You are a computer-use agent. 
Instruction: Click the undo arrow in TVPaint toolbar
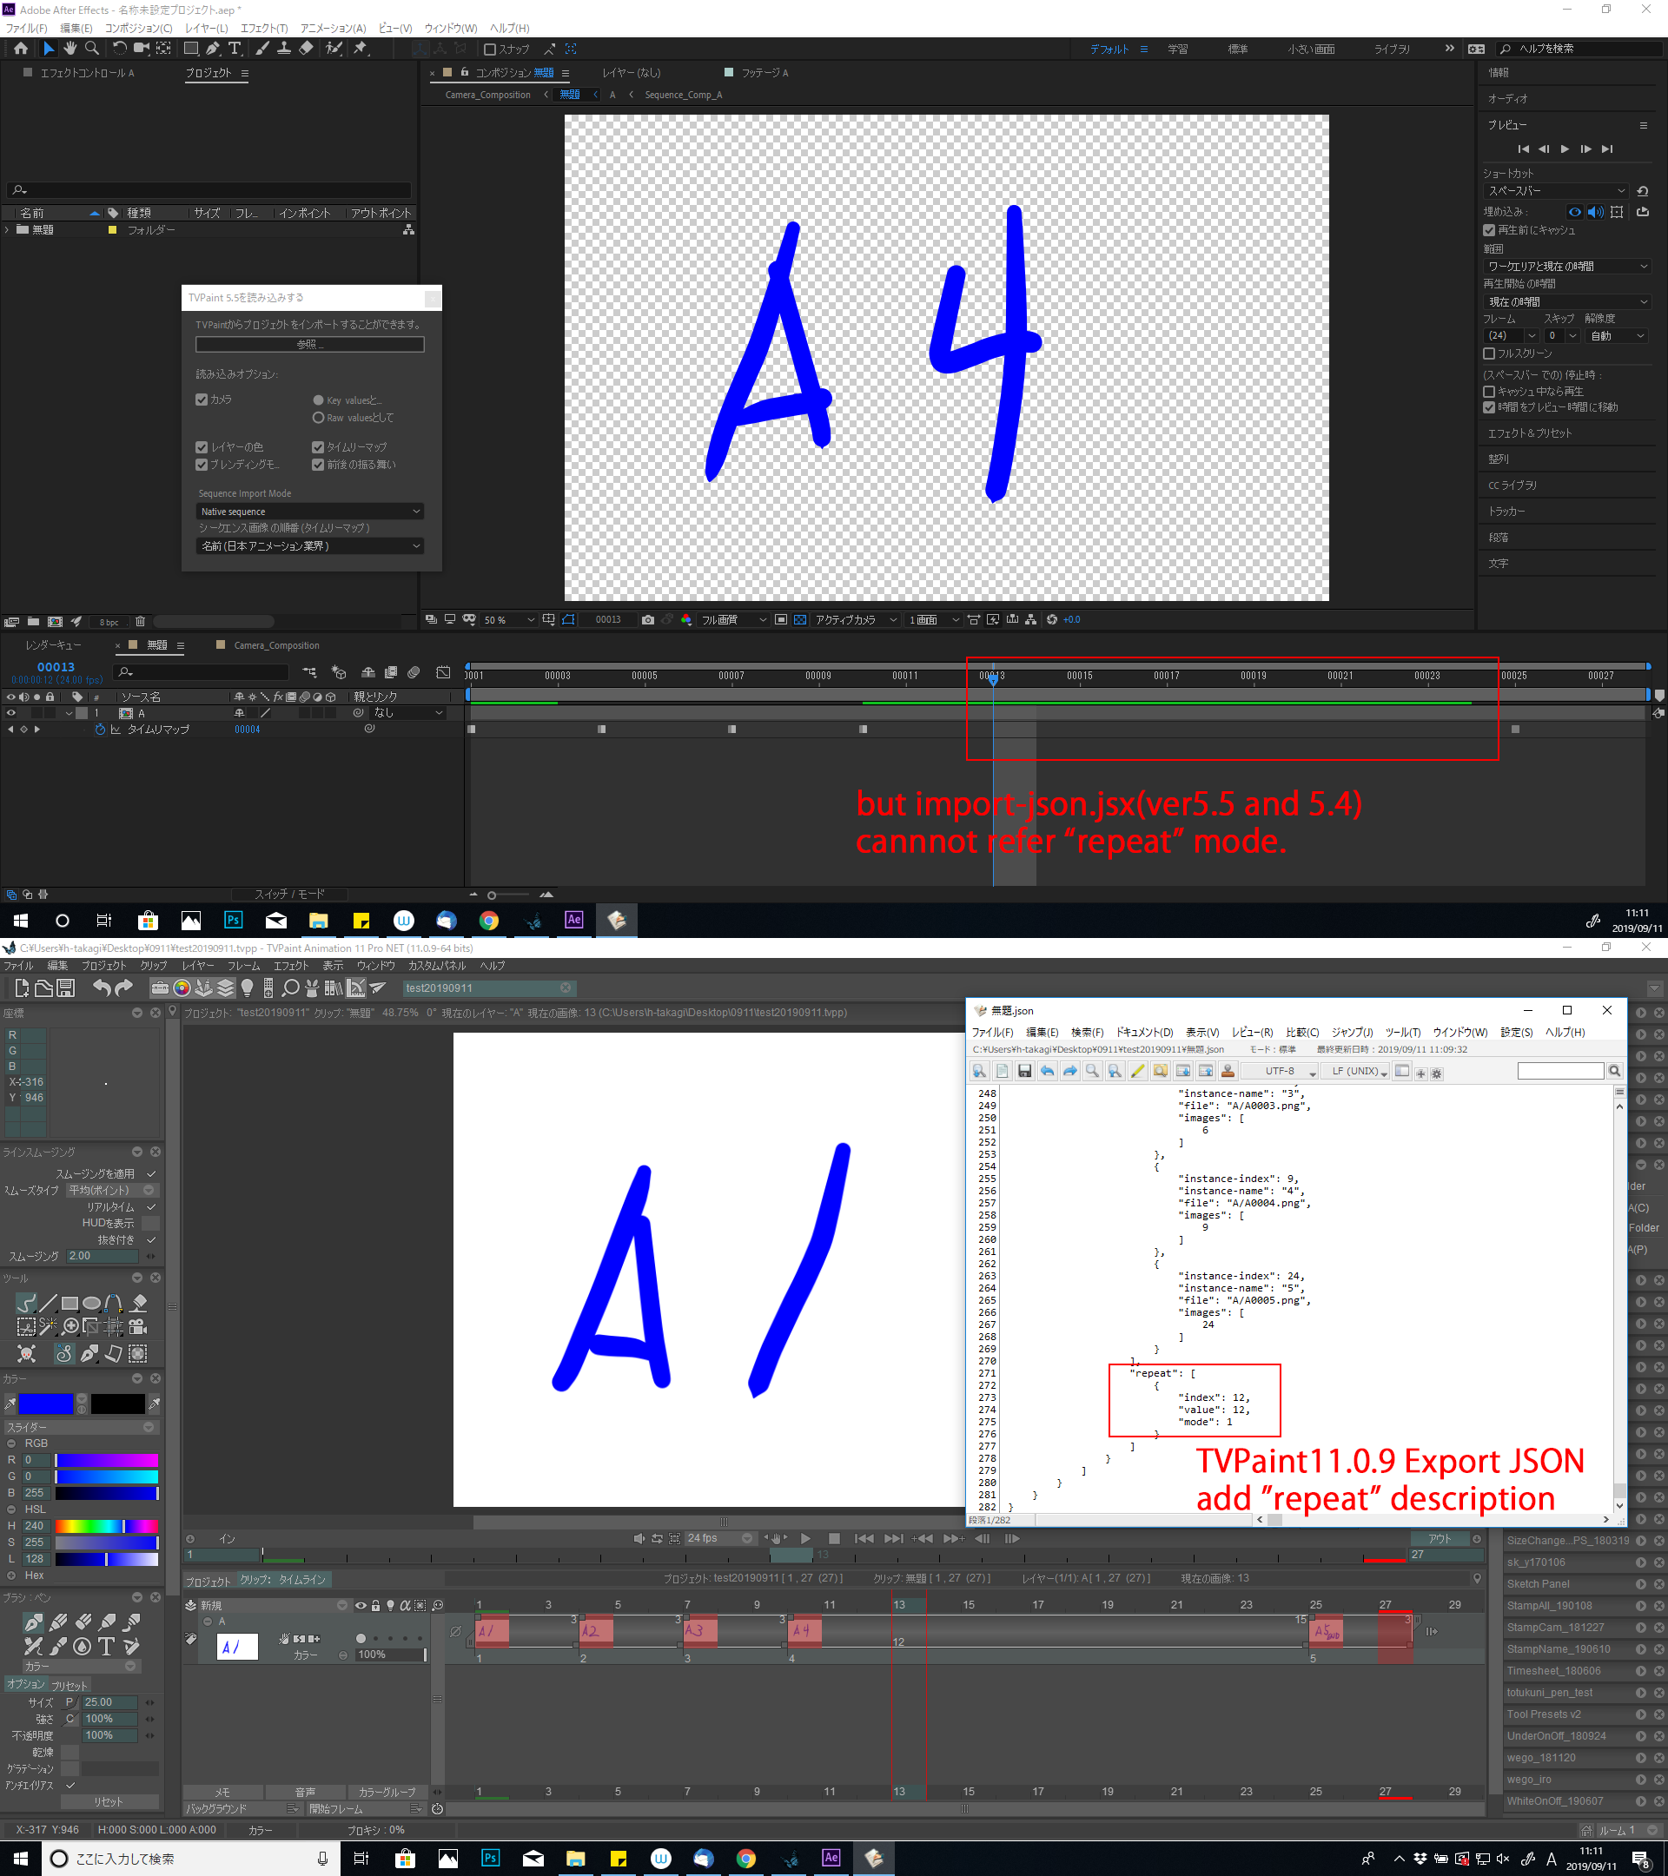point(102,988)
